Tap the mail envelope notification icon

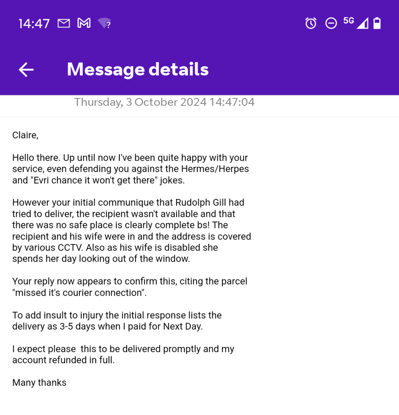click(64, 23)
